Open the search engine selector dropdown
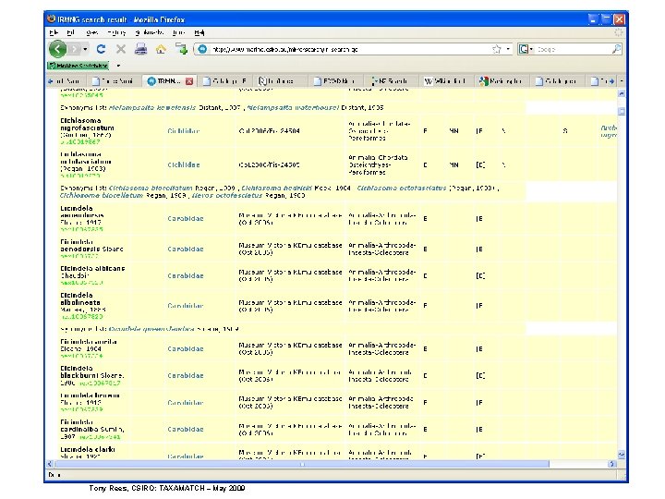 pos(531,49)
